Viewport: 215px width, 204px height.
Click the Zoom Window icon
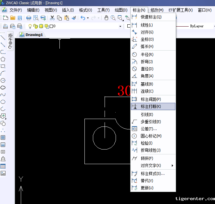coord(120,18)
